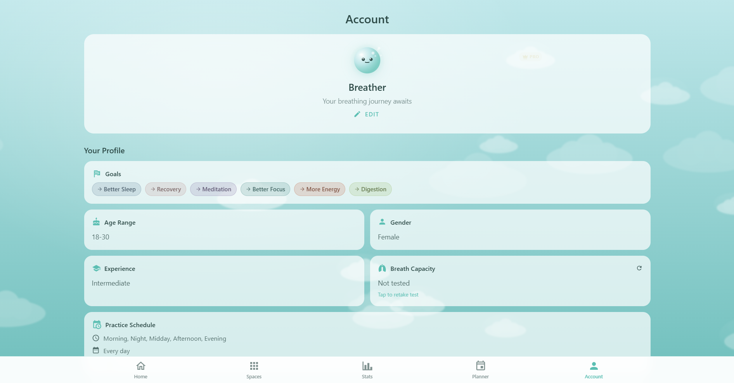Click the calendar icon next to Practice Schedule
This screenshot has width=734, height=383.
point(97,324)
